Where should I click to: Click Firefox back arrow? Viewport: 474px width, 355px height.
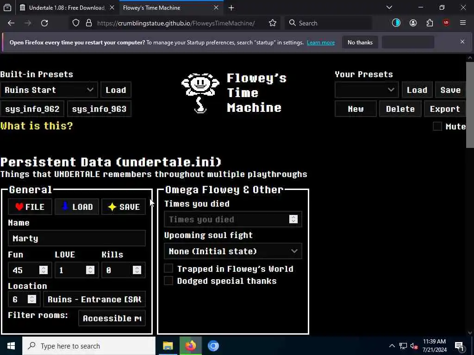(11, 23)
